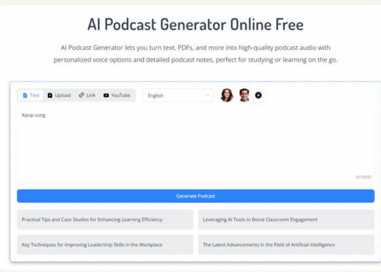Choose 'Practical Tips and Case Studies' suggestion
Image resolution: width=381 pixels, height=272 pixels.
coord(105,220)
